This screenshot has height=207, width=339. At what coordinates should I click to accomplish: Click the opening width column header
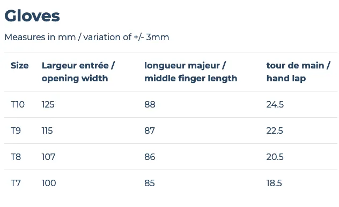78,72
